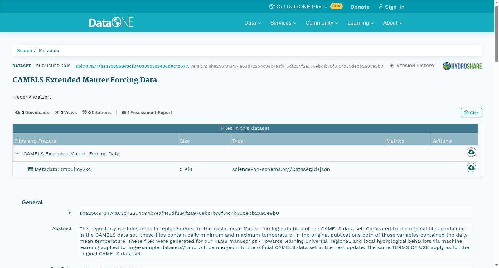
Task: Click the globe icon by DataONE Plus
Action: point(272,7)
